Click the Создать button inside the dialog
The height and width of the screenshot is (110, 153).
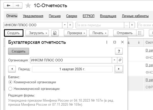(19, 51)
